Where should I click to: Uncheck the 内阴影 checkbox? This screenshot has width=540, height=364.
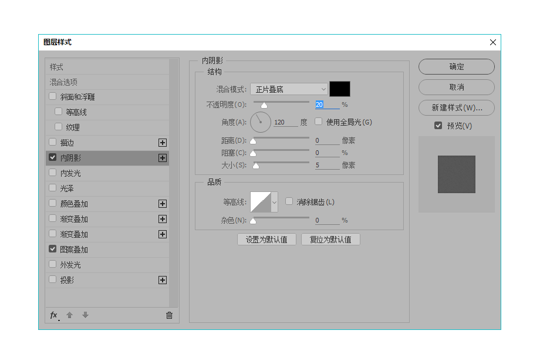click(53, 157)
